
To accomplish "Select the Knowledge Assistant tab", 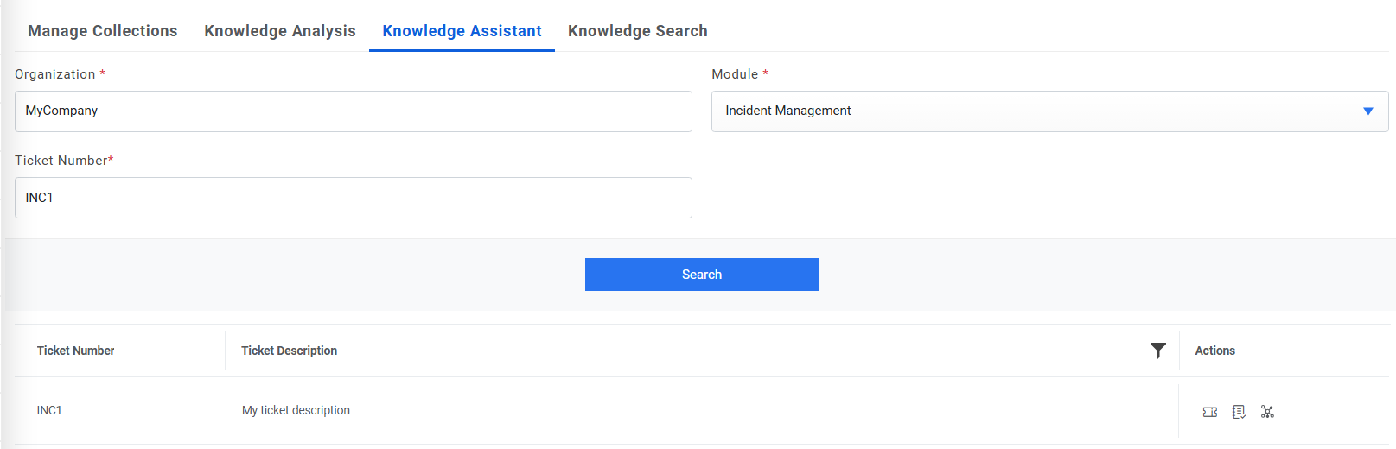I will point(462,31).
